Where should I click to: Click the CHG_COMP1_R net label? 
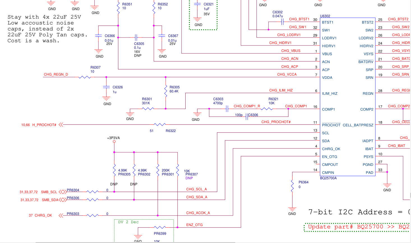pos(247,106)
